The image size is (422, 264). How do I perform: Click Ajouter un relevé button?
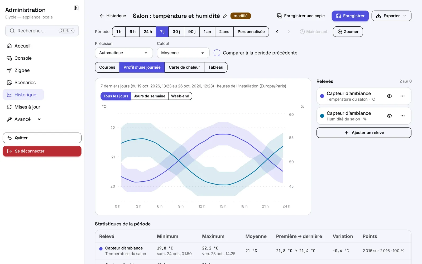pos(364,133)
